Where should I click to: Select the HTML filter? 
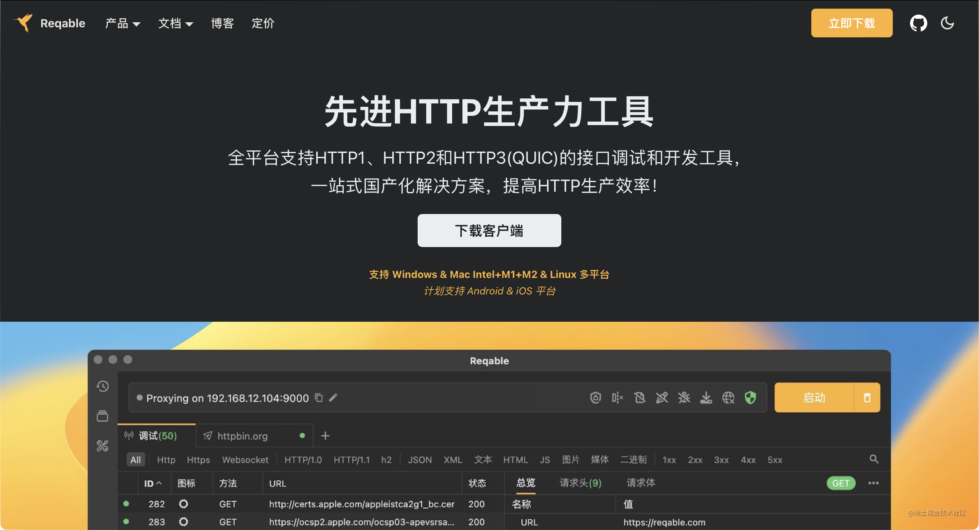[x=515, y=460]
